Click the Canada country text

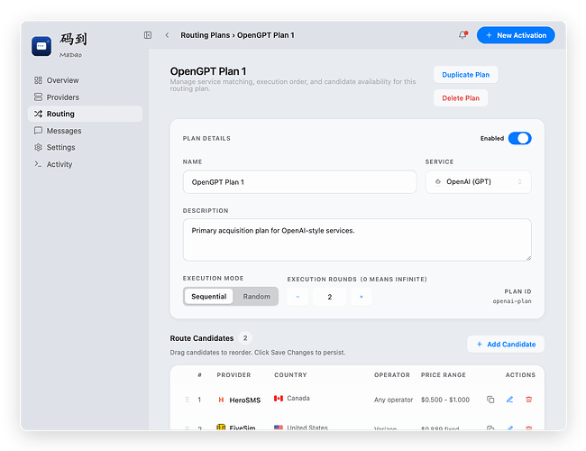click(x=298, y=399)
